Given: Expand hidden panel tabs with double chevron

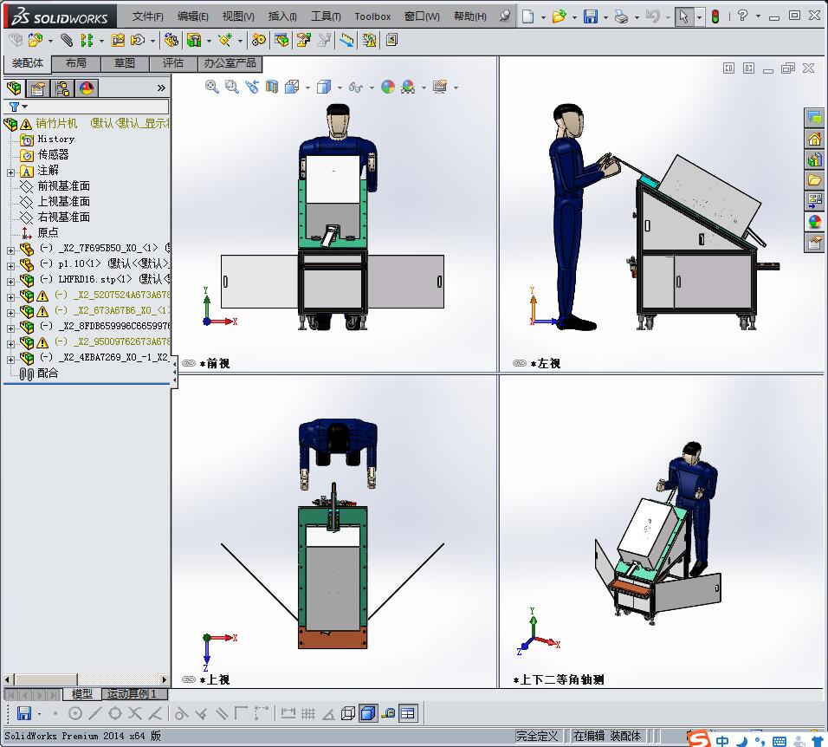Looking at the screenshot, I should [x=161, y=88].
